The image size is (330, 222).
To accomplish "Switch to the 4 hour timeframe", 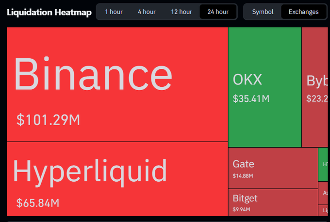I will pyautogui.click(x=147, y=12).
